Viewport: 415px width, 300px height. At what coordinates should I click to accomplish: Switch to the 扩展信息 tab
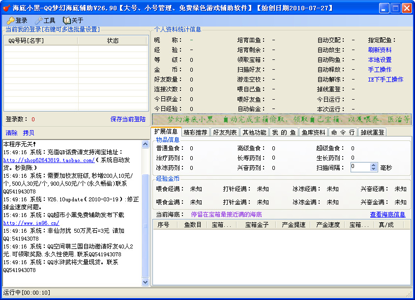166,132
